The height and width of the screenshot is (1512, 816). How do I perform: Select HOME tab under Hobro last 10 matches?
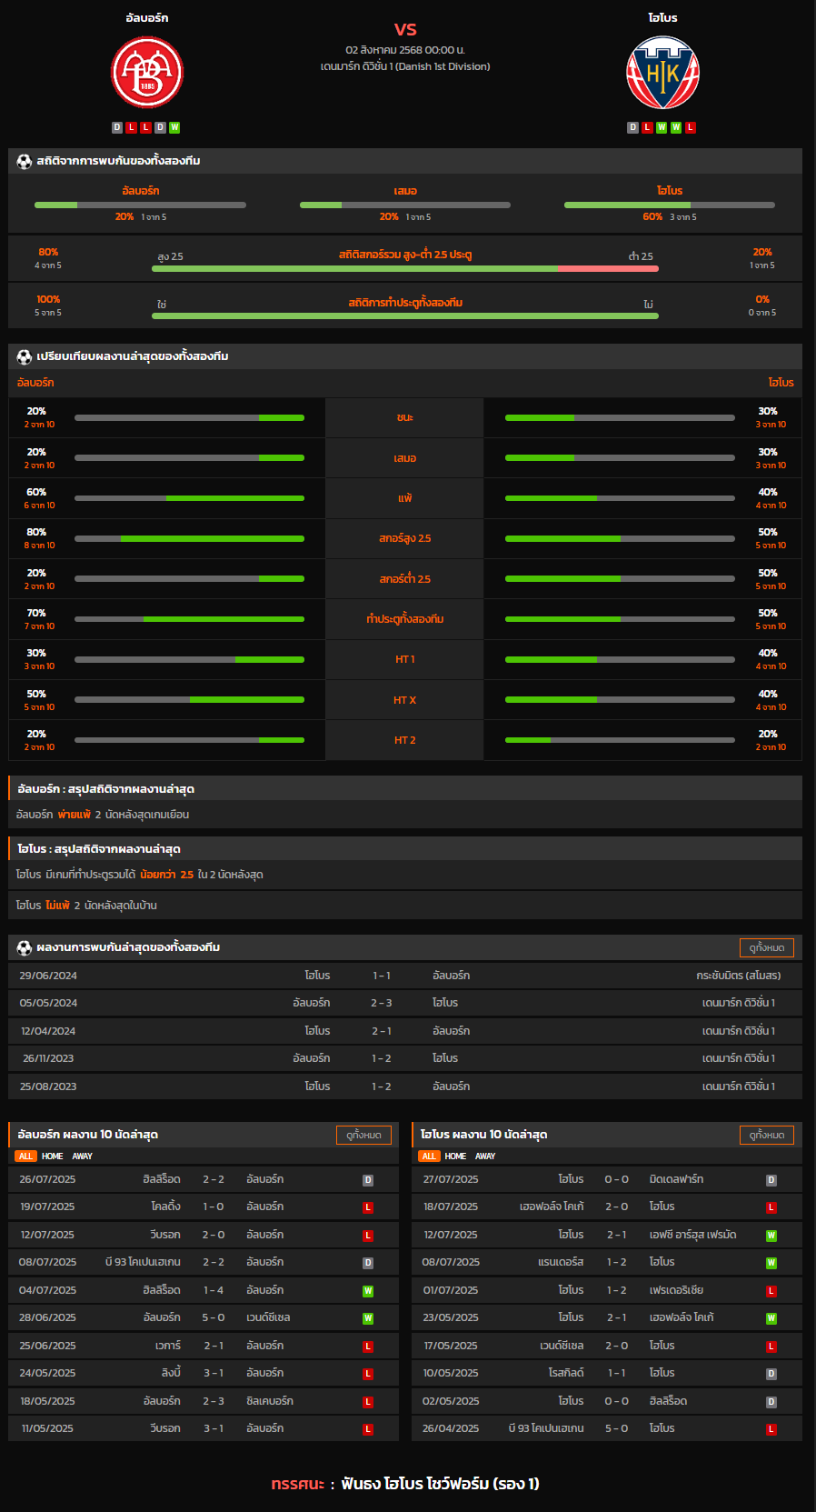click(456, 1157)
